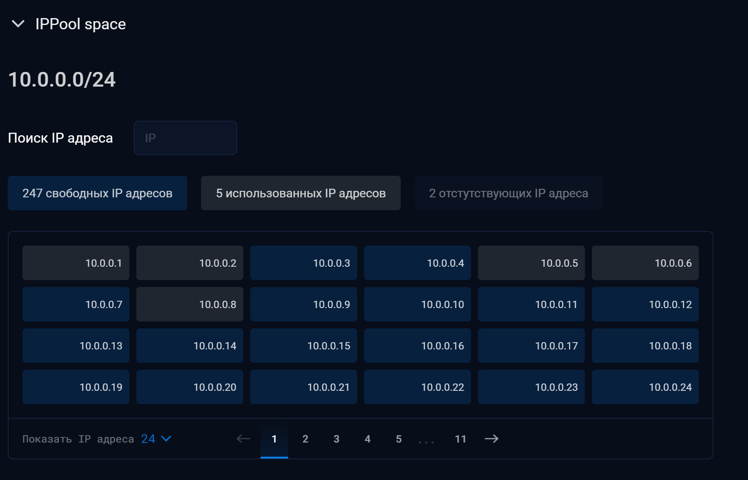
Task: Go to pagination page 3
Action: (336, 439)
